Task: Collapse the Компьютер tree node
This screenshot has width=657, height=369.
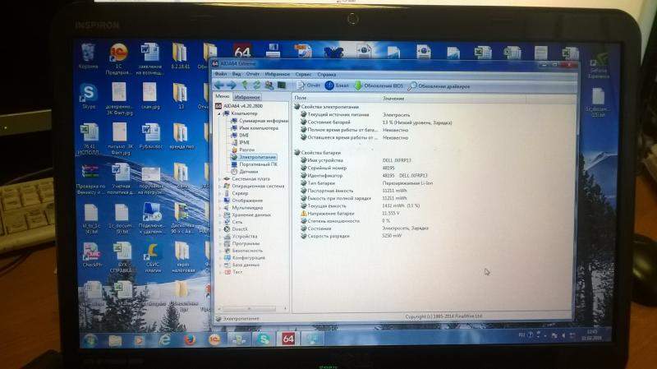Action: click(219, 113)
